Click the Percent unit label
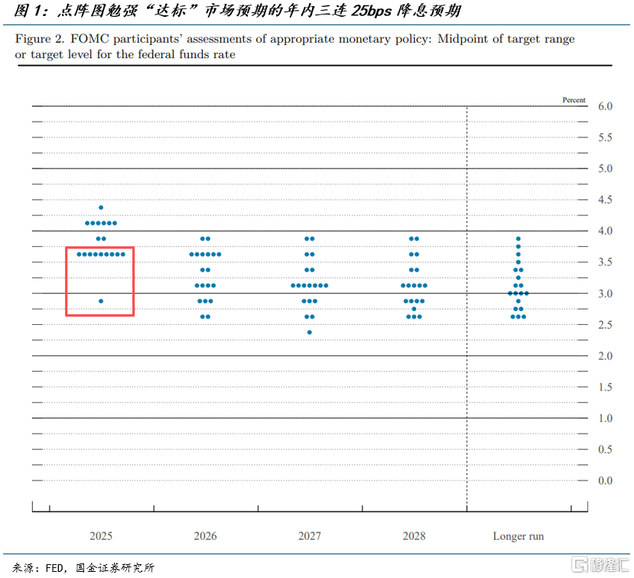Screen dimensions: 634x578 [574, 100]
